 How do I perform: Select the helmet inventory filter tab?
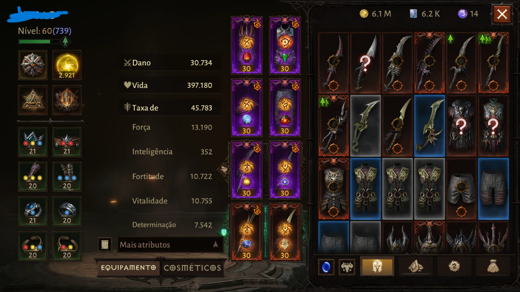(377, 266)
